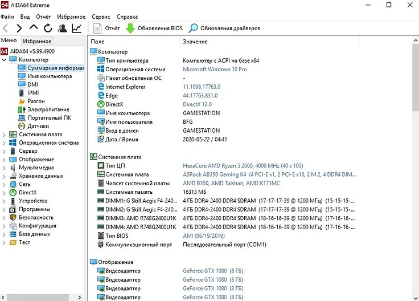Screen dimensions: 419x301
Task: Open the AMI (06/19/2019) BIOS link
Action: pos(204,235)
